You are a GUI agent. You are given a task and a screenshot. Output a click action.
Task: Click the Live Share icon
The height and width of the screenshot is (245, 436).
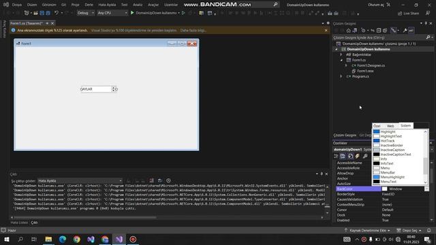(400, 14)
